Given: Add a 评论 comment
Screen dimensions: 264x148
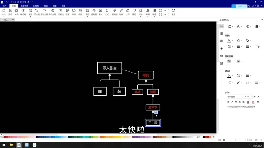Looking at the screenshot, I should pos(134,12).
